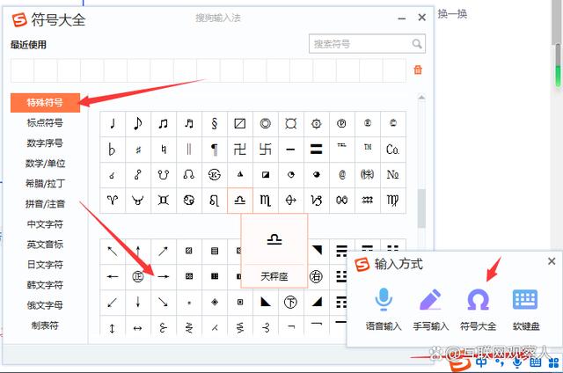Select the 特殊符号 category
563x373 pixels.
tap(45, 103)
